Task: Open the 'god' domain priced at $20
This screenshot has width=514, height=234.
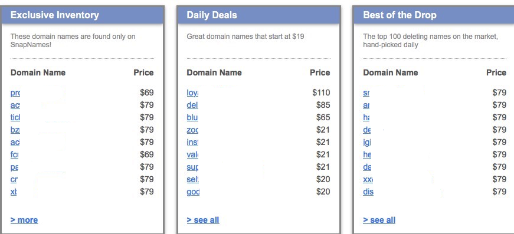Action: [193, 192]
